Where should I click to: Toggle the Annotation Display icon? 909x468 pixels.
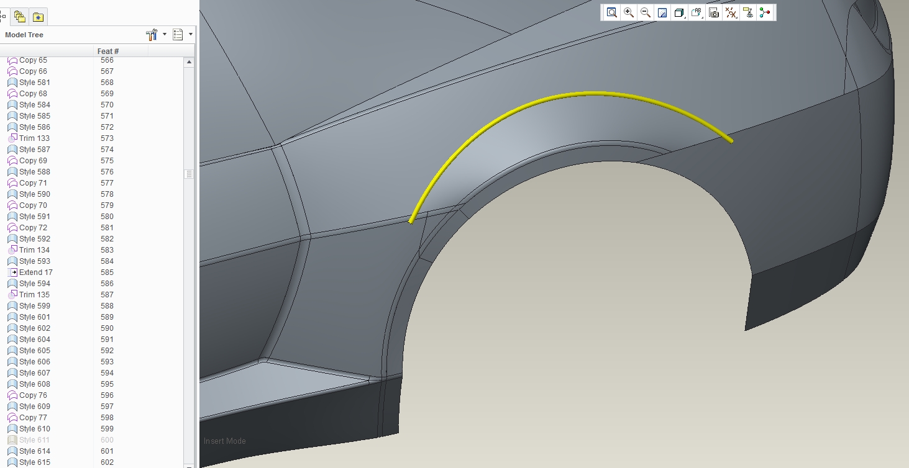pos(748,12)
